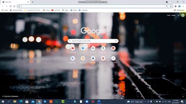The height and width of the screenshot is (104, 186).
Task: Open Telegram from the taskbar
Action: click(x=45, y=101)
